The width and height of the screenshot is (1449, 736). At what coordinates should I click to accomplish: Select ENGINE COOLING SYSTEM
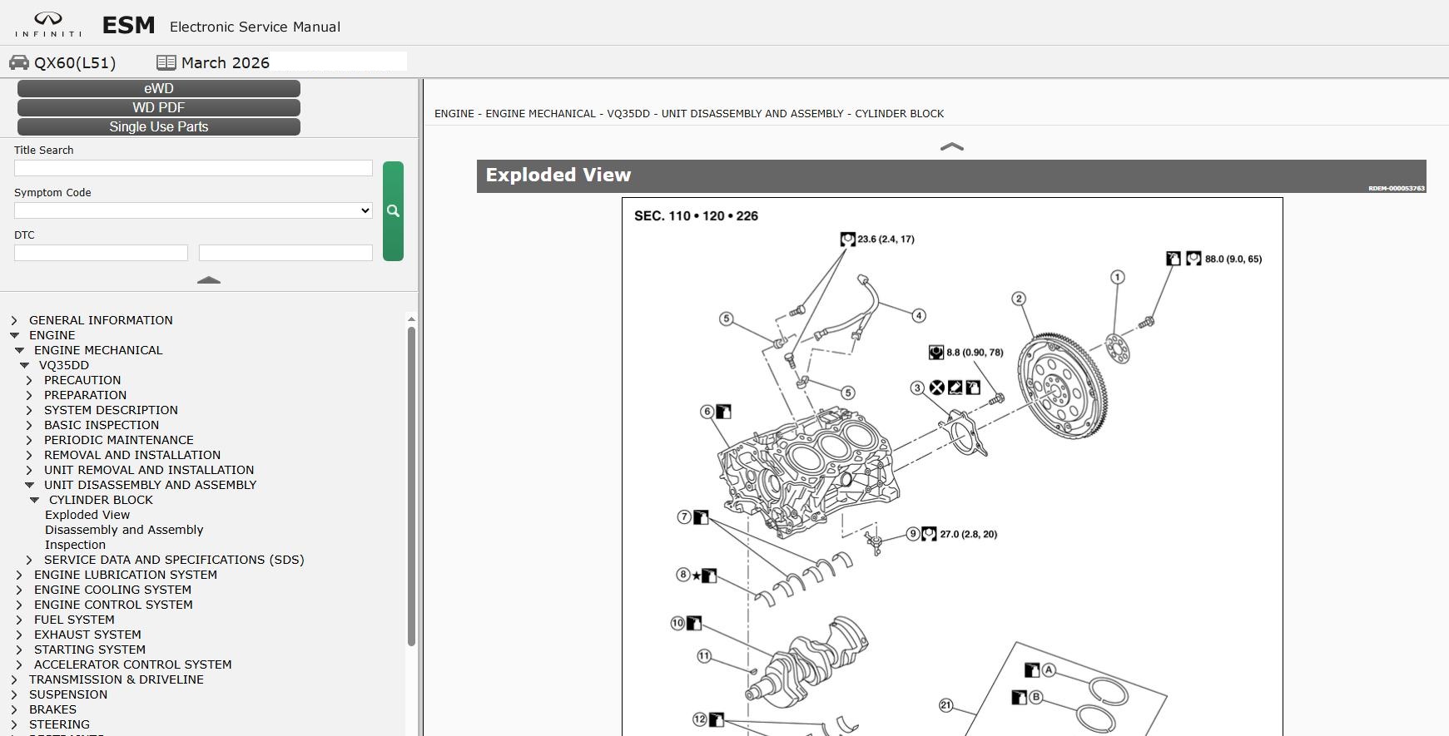tap(112, 590)
